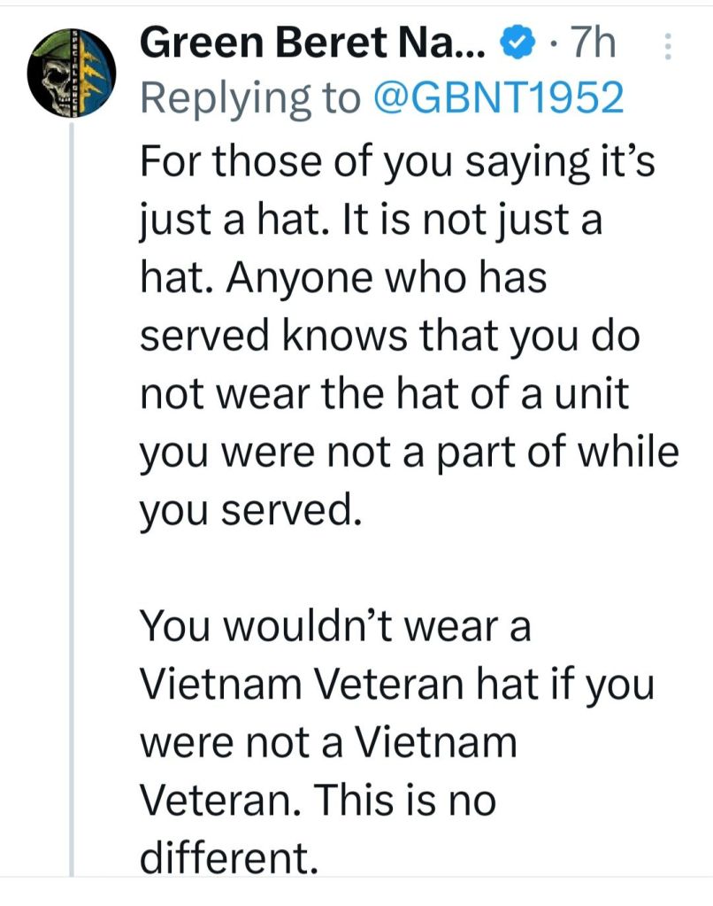Click the "Replying to" label
The width and height of the screenshot is (713, 906).
click(249, 99)
